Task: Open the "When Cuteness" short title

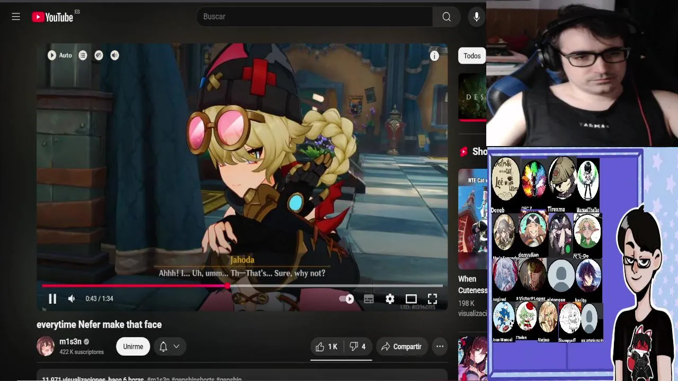Action: [472, 285]
